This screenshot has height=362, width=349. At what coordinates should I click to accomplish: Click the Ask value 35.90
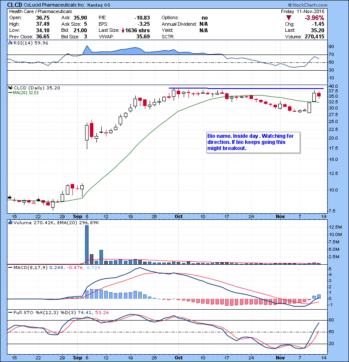[80, 18]
